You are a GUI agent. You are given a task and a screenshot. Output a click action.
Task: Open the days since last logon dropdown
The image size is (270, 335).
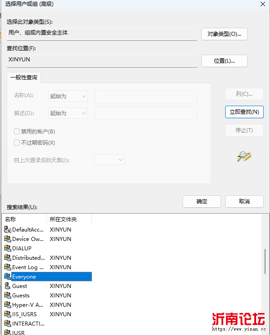click(x=109, y=160)
